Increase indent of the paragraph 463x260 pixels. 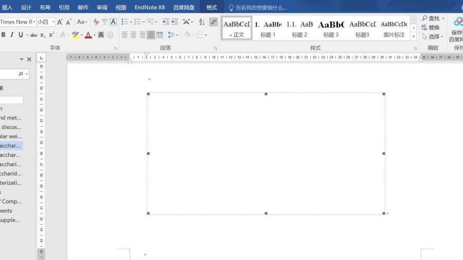click(x=175, y=22)
